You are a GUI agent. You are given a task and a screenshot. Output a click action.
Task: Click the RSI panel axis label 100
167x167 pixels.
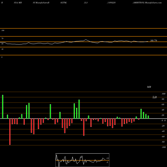click(3, 30)
